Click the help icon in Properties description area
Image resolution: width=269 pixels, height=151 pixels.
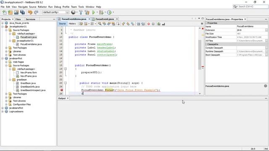point(266,86)
